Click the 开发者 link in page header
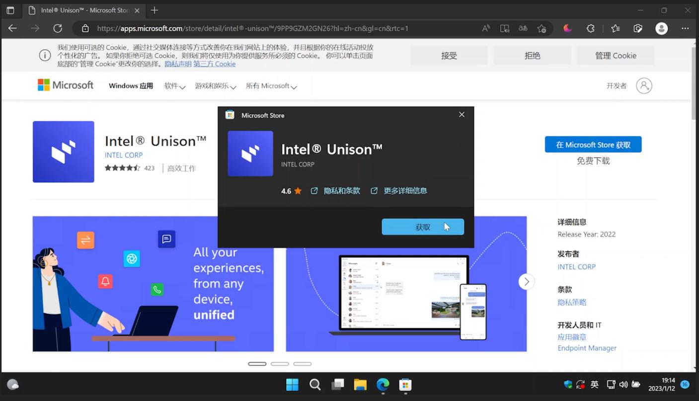Viewport: 699px width, 401px height. tap(617, 86)
